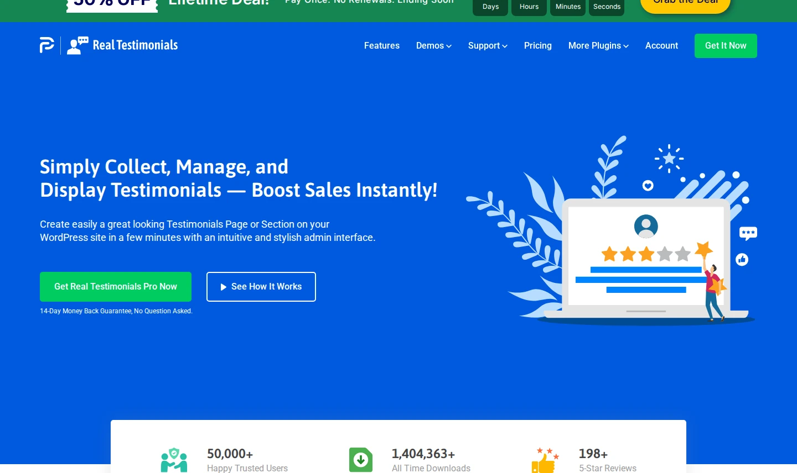Click the See How It Works button

(261, 287)
